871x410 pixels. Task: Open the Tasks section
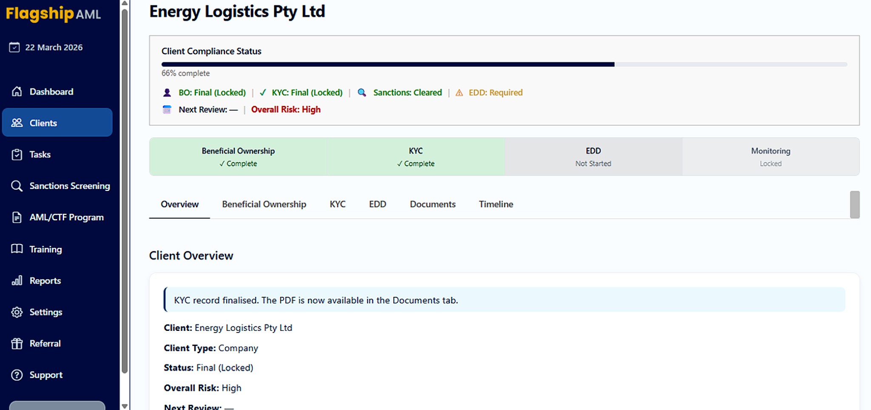pyautogui.click(x=40, y=154)
